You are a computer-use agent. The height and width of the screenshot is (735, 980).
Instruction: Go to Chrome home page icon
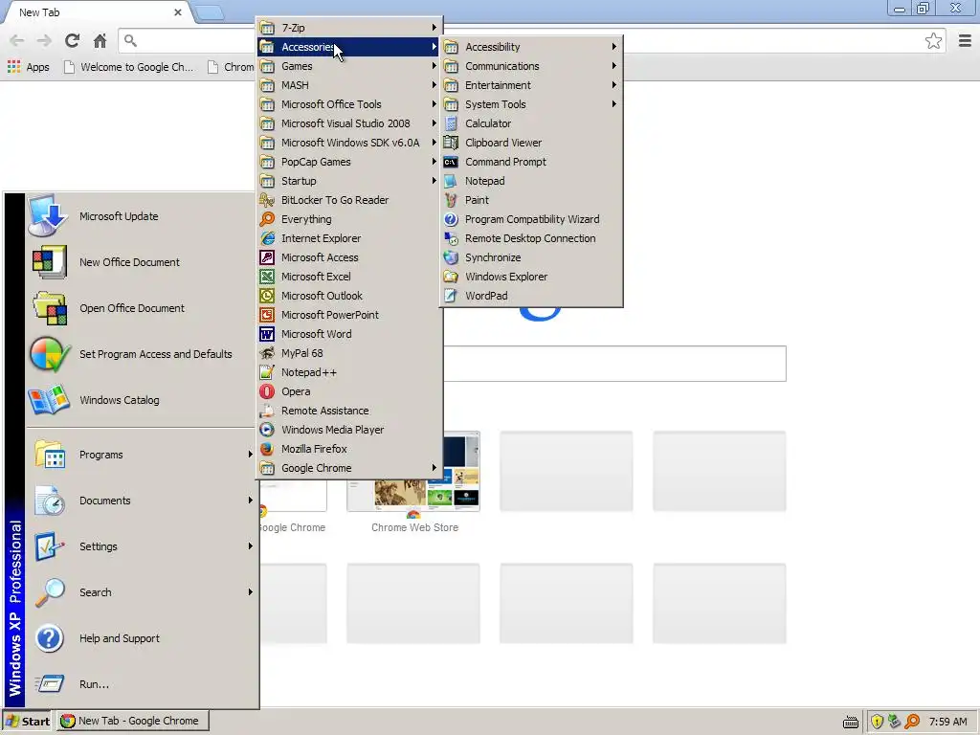coord(100,40)
